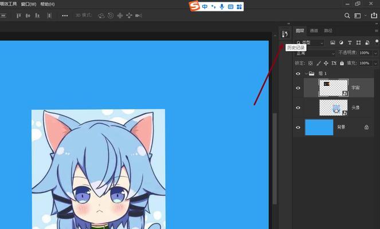Select the 组 1 group name
This screenshot has height=229, width=380.
coord(322,74)
